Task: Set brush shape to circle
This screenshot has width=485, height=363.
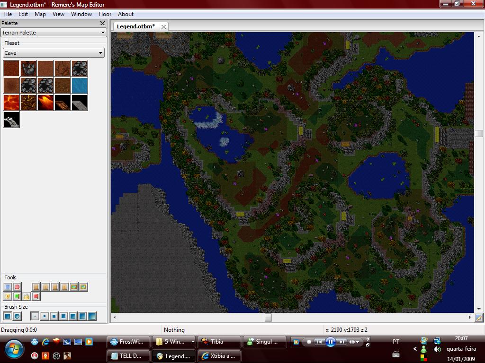Action: click(x=17, y=316)
